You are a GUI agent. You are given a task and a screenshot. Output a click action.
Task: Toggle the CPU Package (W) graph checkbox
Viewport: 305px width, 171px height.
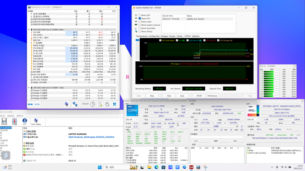pos(218,40)
